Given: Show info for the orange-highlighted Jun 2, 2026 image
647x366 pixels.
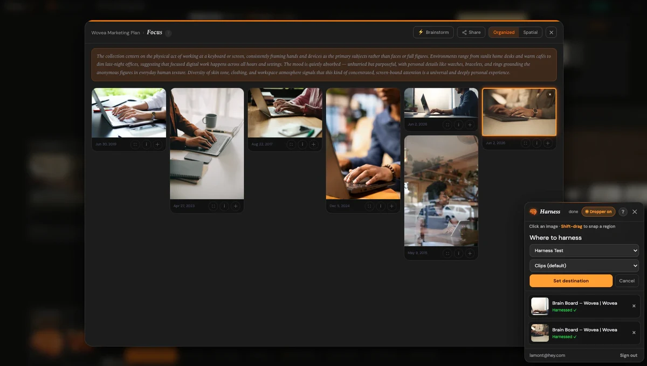Looking at the screenshot, I should [536, 143].
